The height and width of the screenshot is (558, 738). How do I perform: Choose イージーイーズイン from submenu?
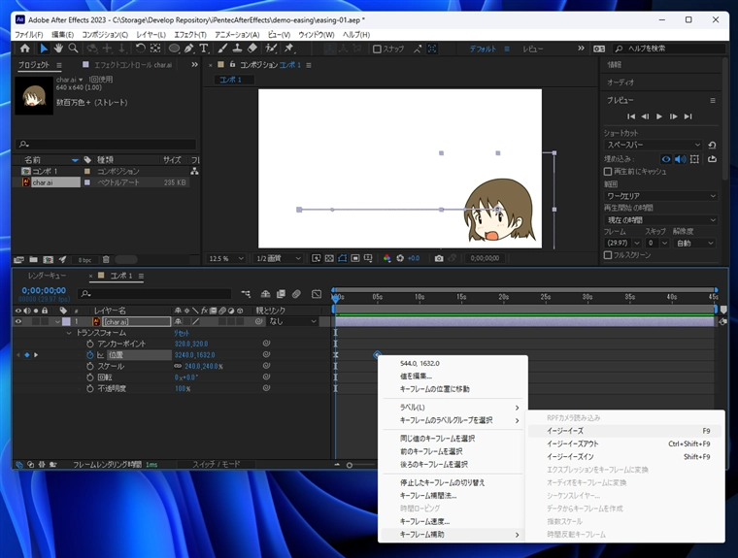[624, 457]
